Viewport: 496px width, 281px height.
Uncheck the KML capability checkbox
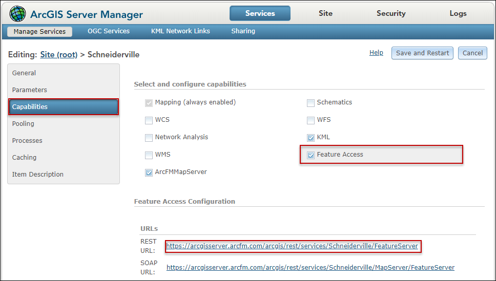click(x=311, y=138)
